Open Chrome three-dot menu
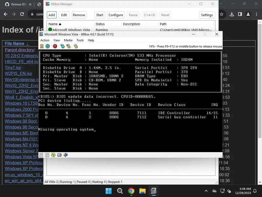Screen dimensions: 262x197 pyautogui.click(x=256, y=14)
